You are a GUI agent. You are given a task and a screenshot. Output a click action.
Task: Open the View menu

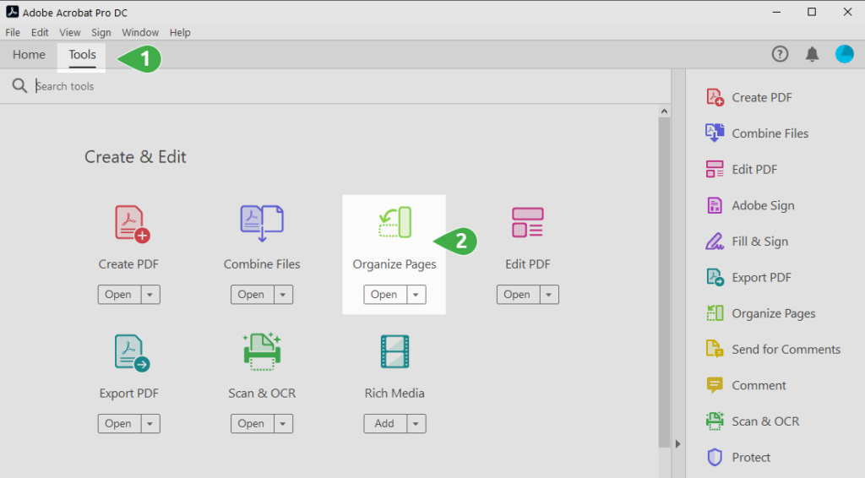click(x=70, y=33)
